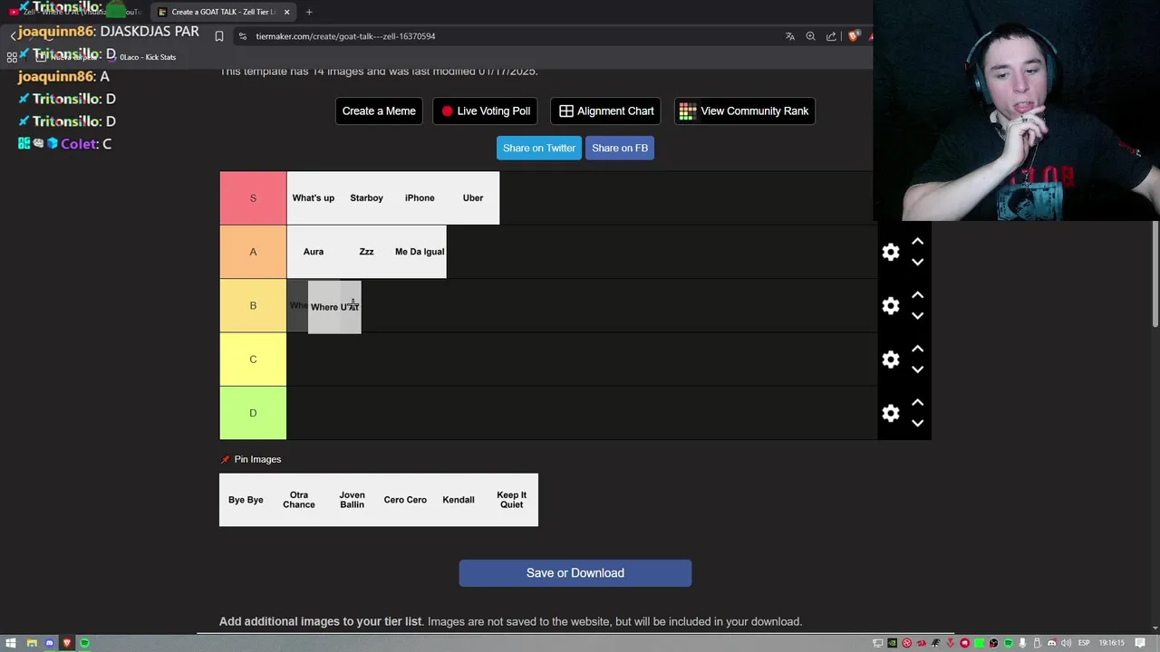Select the What's up tile
Image resolution: width=1160 pixels, height=652 pixels.
314,197
